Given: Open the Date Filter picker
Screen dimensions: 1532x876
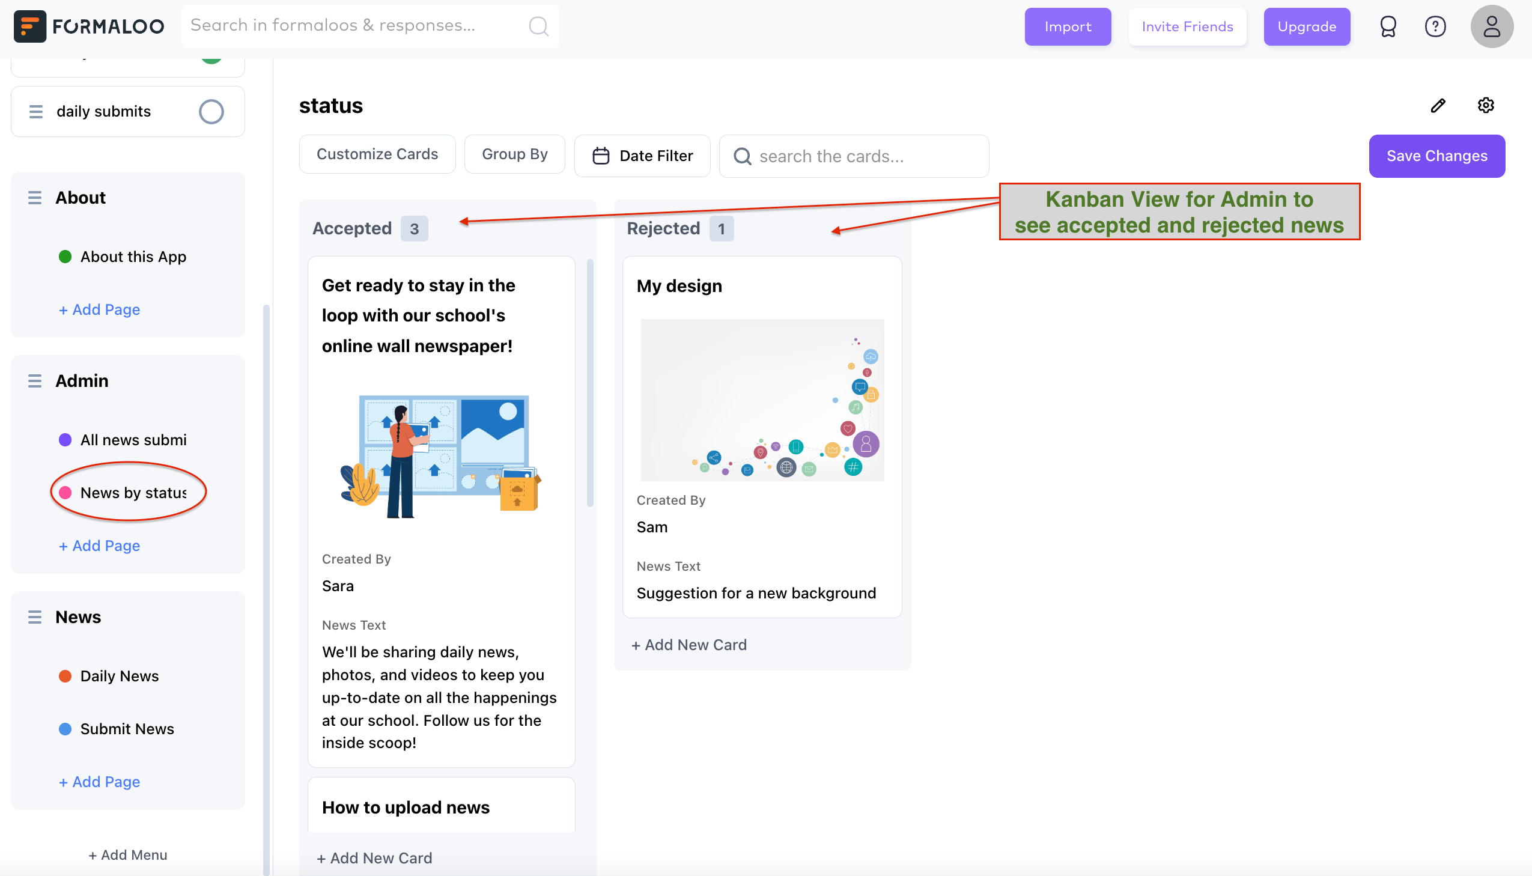Looking at the screenshot, I should [x=642, y=156].
